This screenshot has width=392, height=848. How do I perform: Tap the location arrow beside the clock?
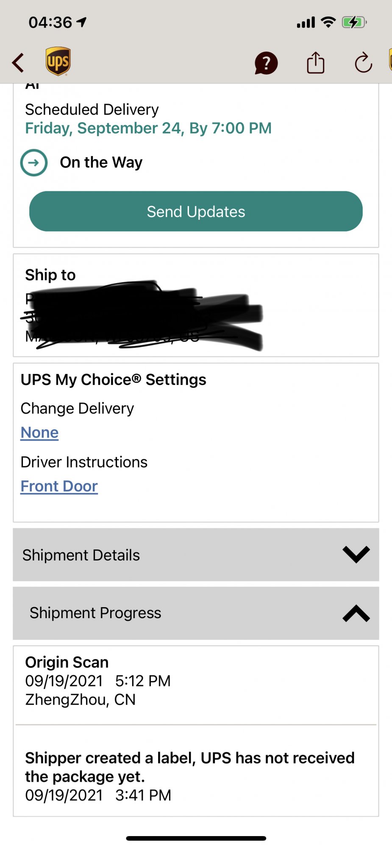pyautogui.click(x=81, y=22)
